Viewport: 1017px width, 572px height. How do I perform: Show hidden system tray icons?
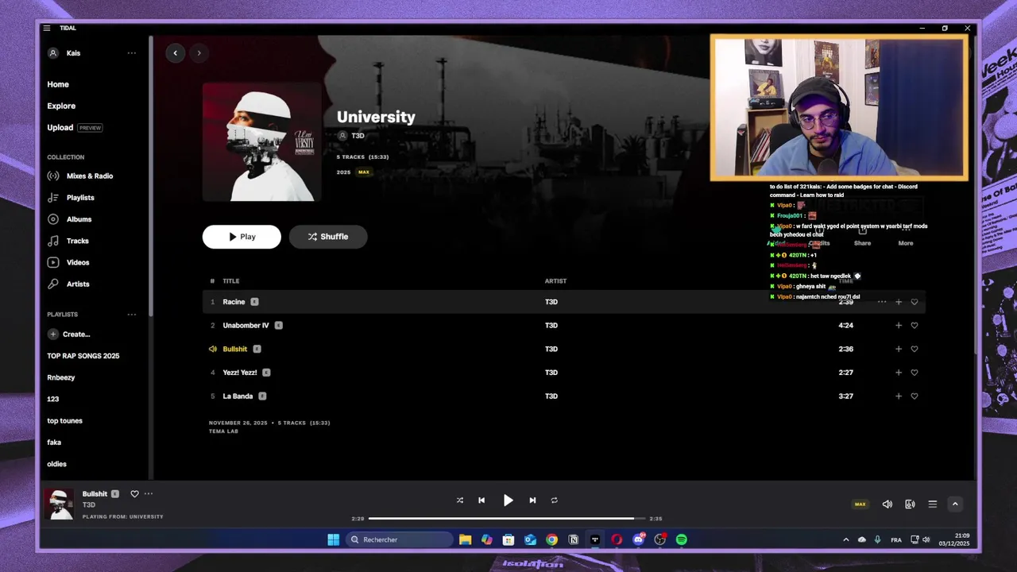coord(845,540)
